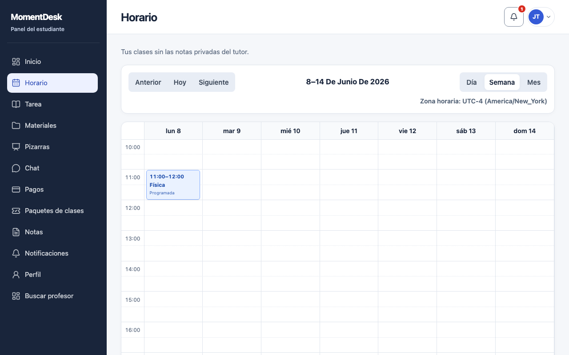Click the Notas document icon
569x355 pixels.
[16, 232]
